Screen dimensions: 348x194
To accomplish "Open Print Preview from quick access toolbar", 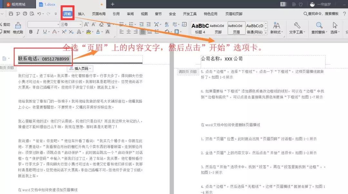I will [x=32, y=14].
